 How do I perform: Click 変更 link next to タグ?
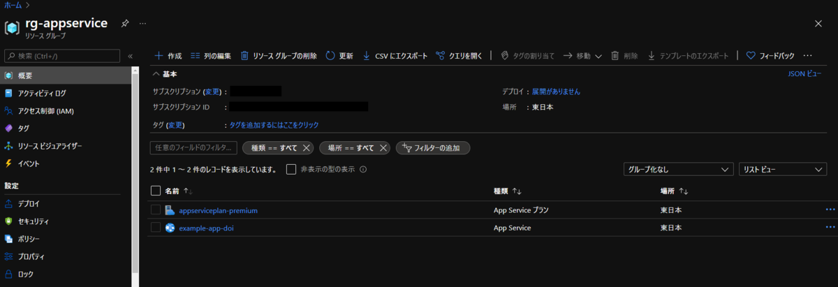pos(176,125)
